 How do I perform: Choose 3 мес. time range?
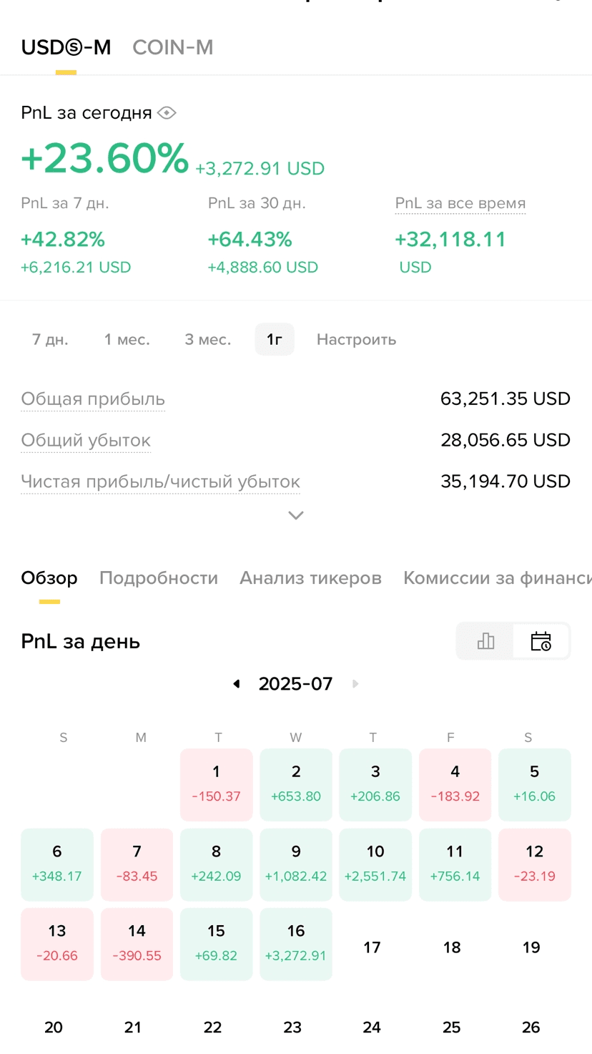(x=208, y=339)
